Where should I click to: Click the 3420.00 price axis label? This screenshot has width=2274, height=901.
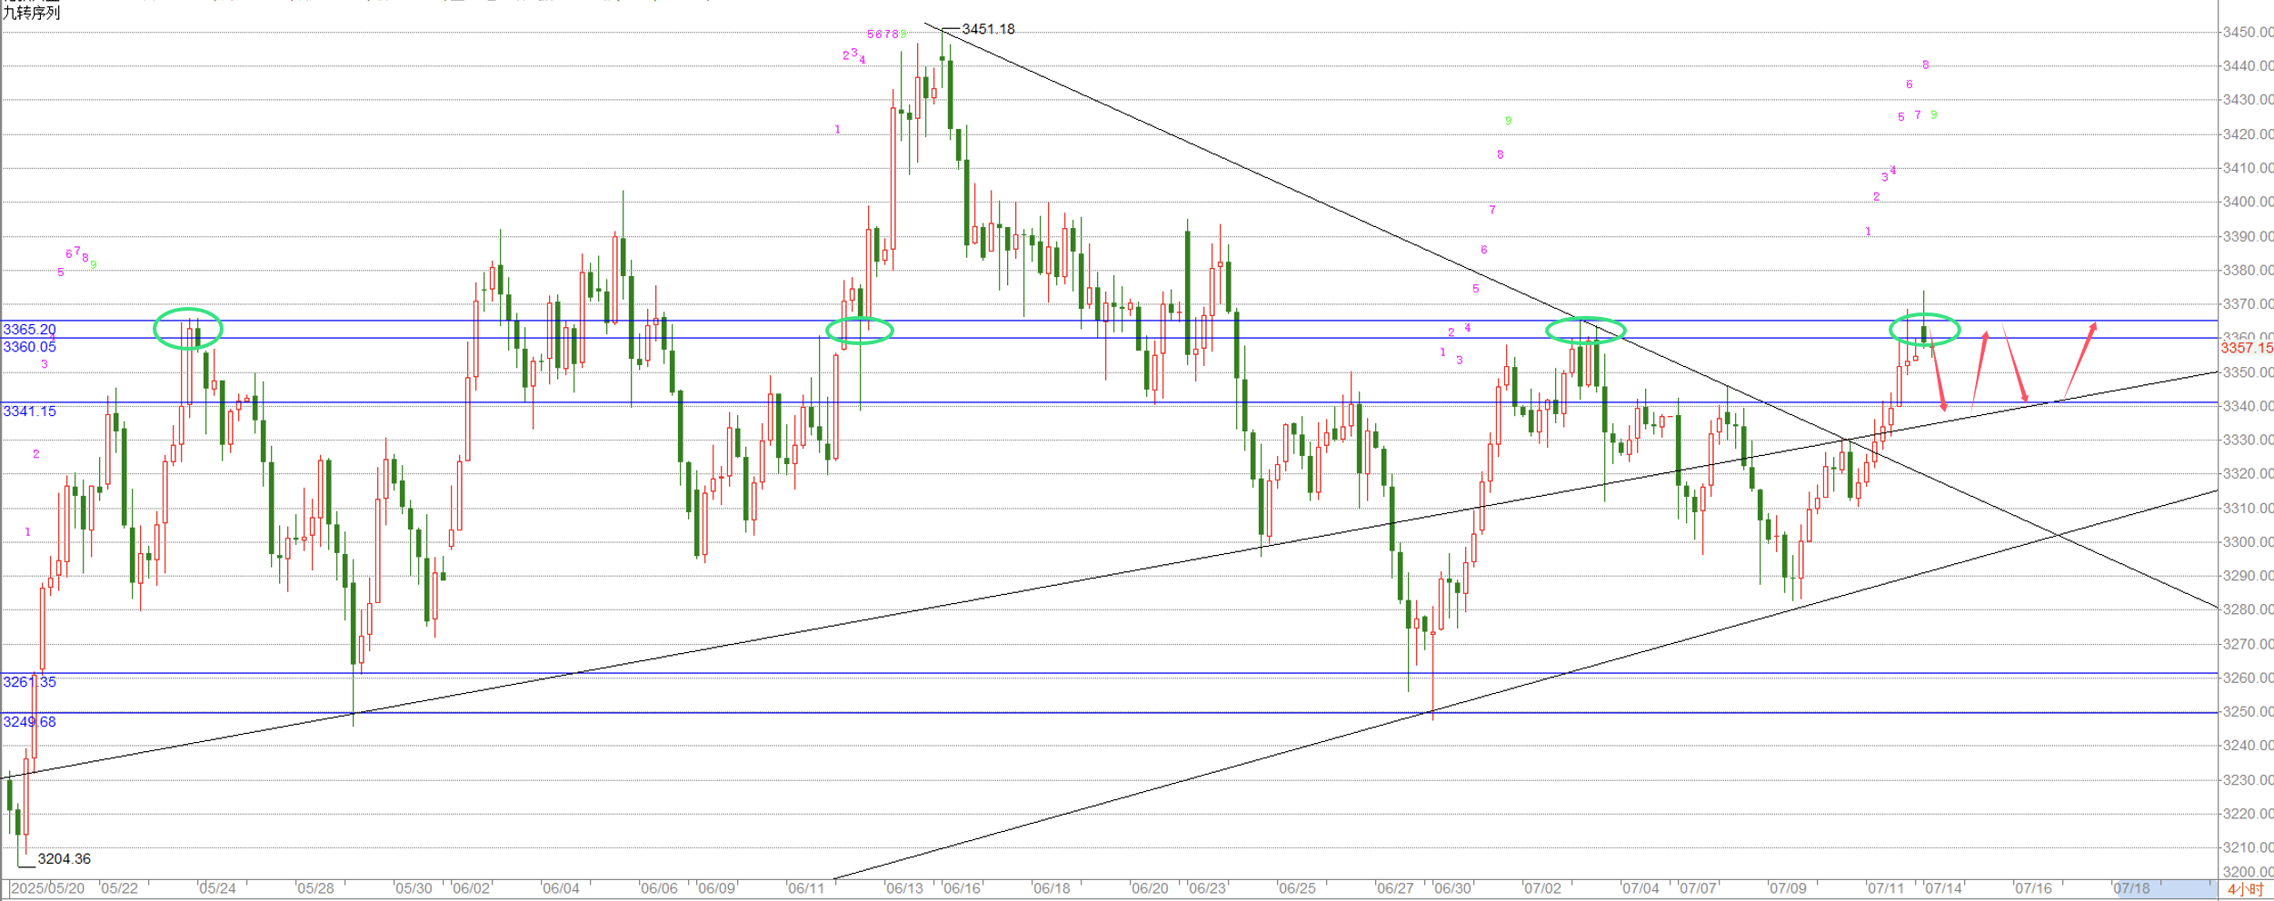[x=2248, y=134]
